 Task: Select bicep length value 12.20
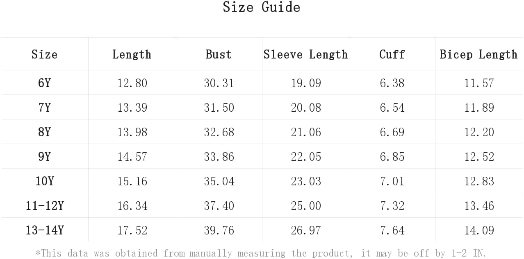coord(479,132)
